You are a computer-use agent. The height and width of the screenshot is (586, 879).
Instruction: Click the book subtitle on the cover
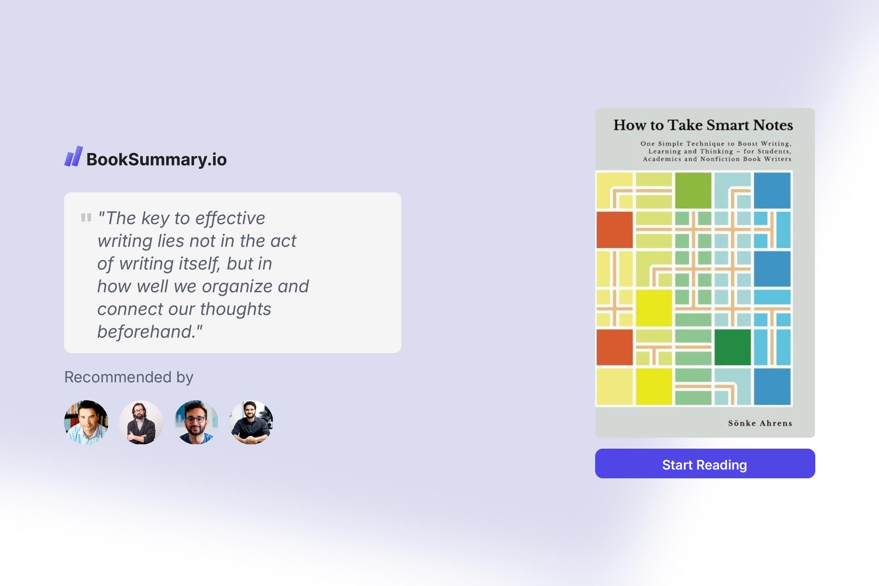click(x=716, y=151)
